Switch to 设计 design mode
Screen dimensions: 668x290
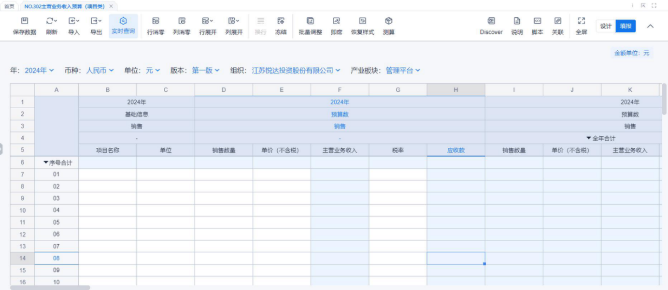pos(606,26)
